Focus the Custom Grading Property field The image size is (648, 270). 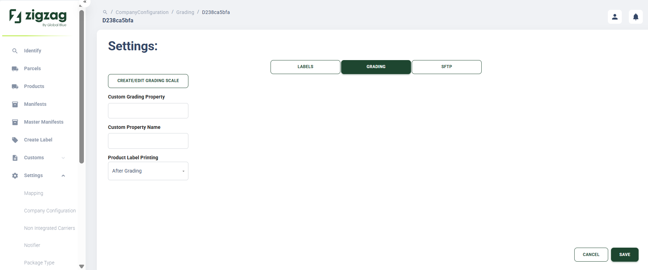[x=148, y=111]
